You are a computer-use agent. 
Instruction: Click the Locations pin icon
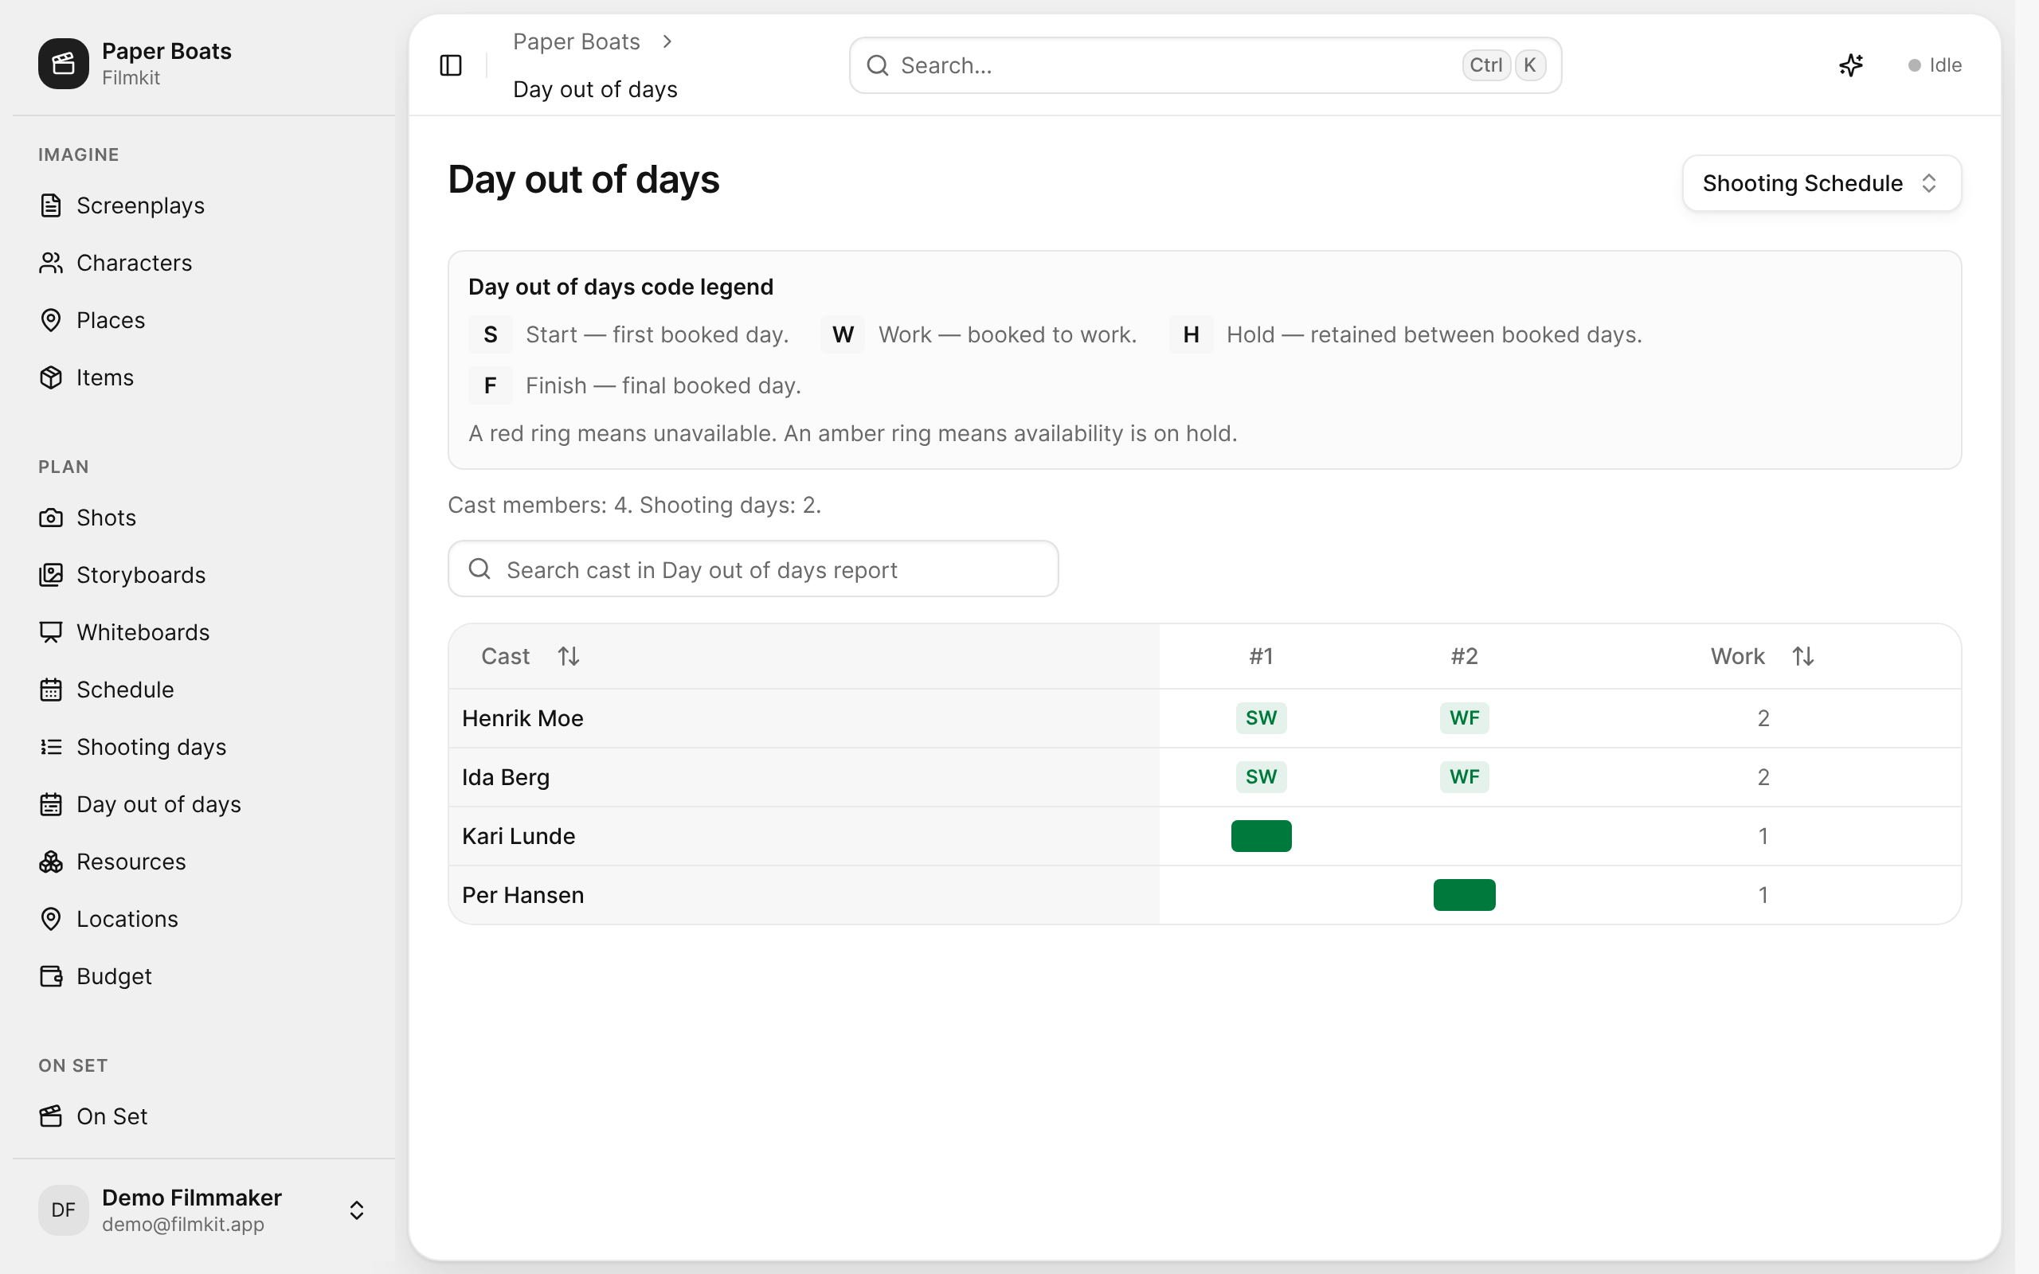[x=52, y=918]
